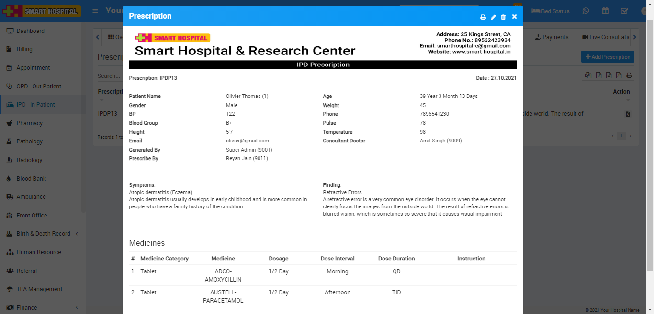Image resolution: width=654 pixels, height=314 pixels.
Task: Click the IPDP13 row action icon
Action: (x=628, y=114)
